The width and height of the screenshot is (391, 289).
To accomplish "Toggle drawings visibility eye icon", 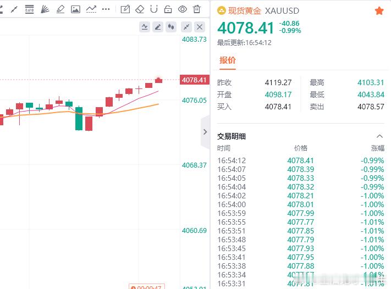I will click(x=183, y=9).
